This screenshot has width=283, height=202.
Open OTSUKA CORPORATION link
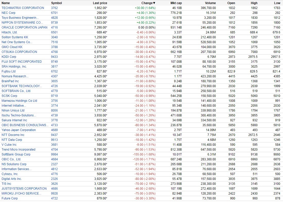coord(19,52)
